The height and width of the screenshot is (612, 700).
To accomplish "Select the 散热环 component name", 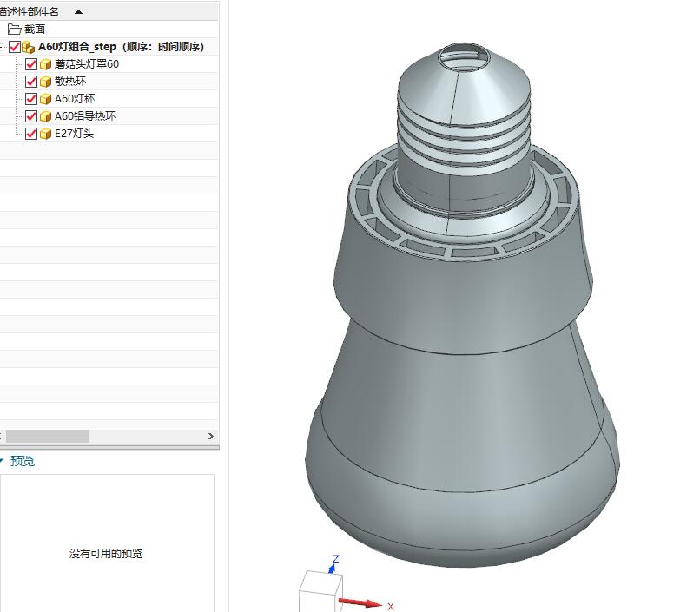I will [70, 82].
